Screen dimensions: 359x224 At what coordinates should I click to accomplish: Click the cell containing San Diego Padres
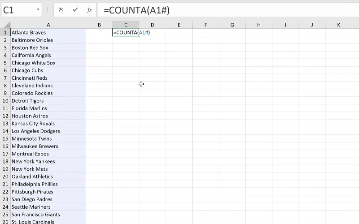tap(48, 199)
